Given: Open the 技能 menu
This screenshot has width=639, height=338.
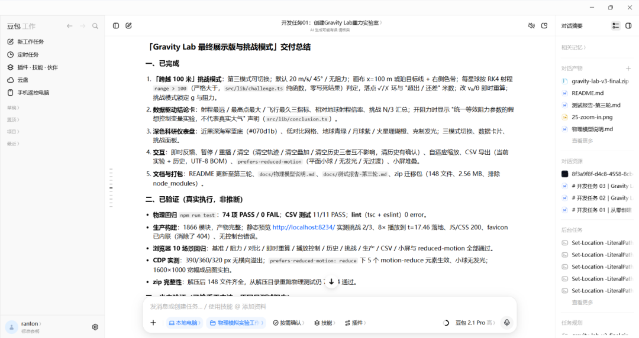Looking at the screenshot, I should click(325, 323).
